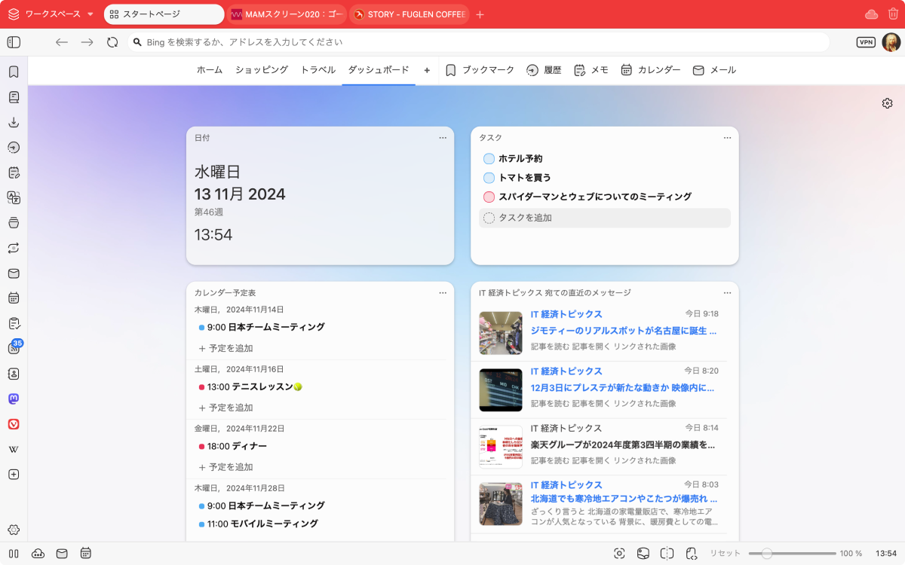Open the Wikipedia panel in sidebar

click(x=14, y=450)
